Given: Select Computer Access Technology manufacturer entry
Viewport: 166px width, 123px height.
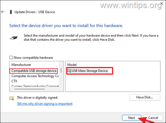Looking at the screenshot, I should pos(35,76).
